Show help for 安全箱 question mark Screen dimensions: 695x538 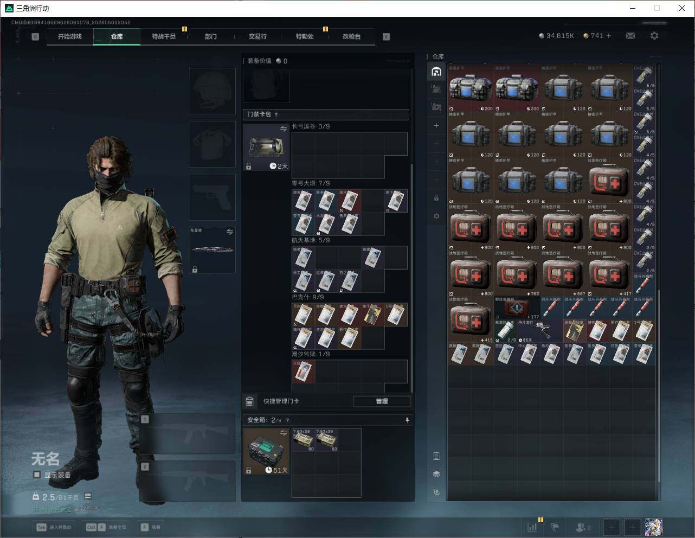pos(287,420)
